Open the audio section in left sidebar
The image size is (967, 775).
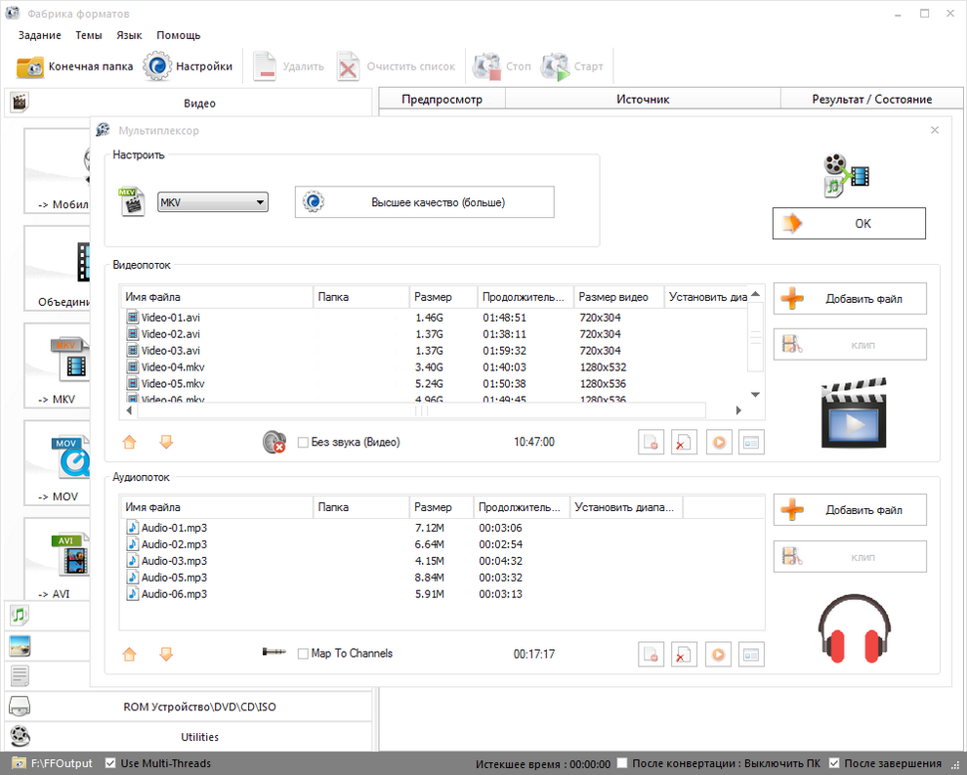[x=19, y=615]
